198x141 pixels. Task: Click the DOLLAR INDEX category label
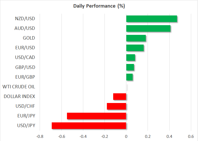(x=19, y=96)
